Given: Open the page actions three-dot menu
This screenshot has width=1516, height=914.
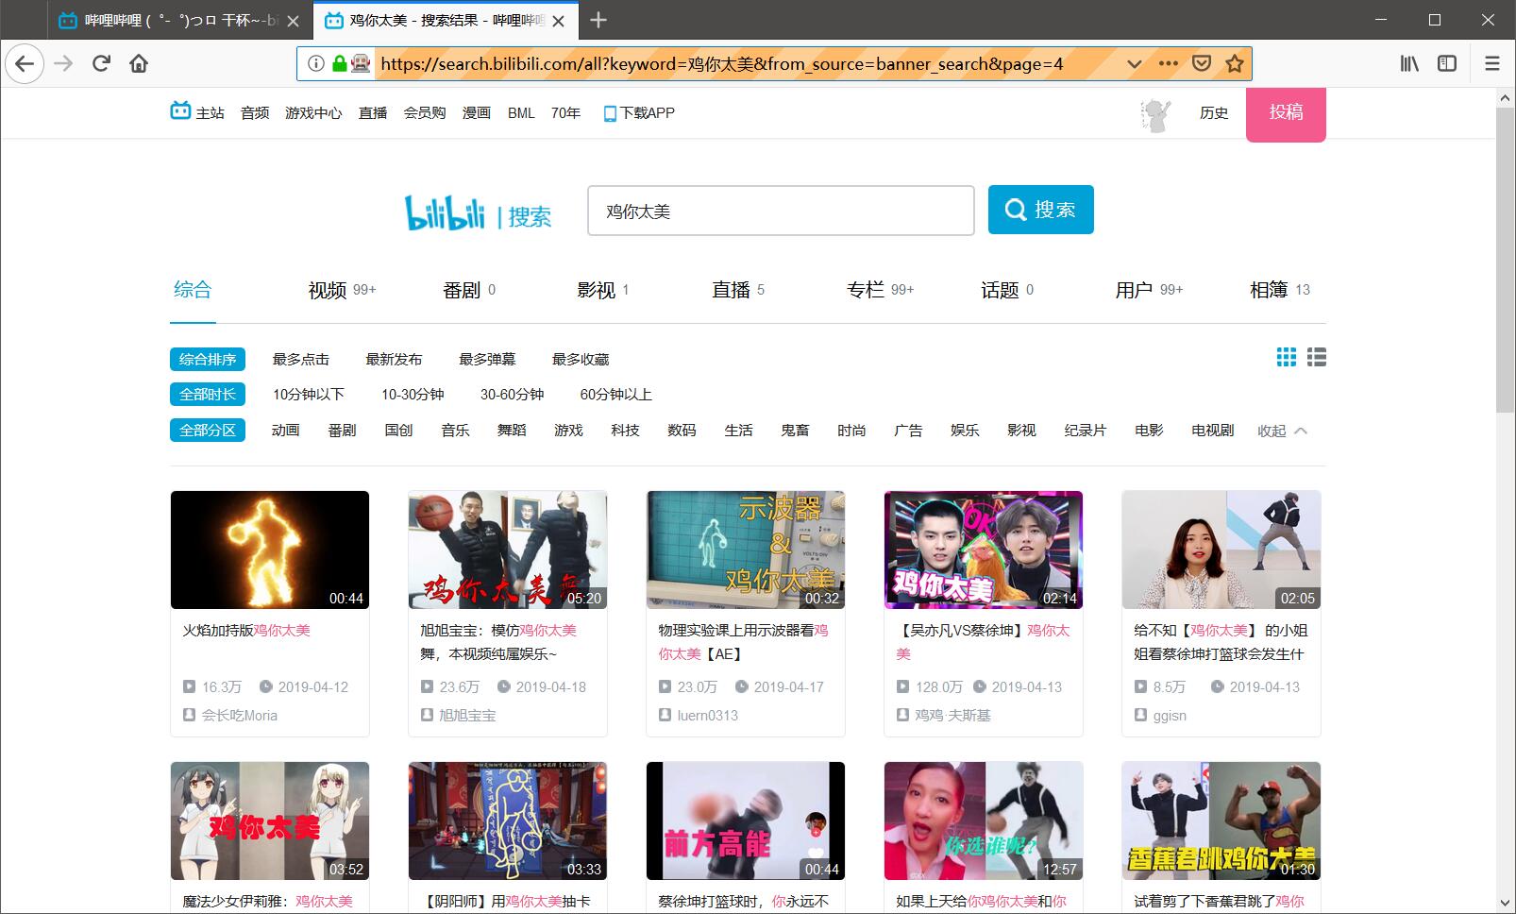Looking at the screenshot, I should tap(1168, 63).
